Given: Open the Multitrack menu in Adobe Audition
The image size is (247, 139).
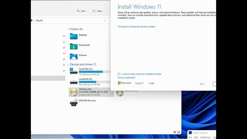Looking at the screenshot, I should [205, 137].
